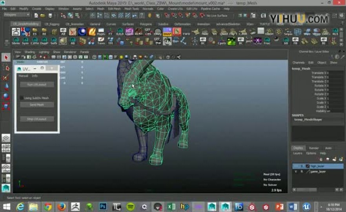The width and height of the screenshot is (346, 212).
Task: Click the Cpets shelf icon
Action: pyautogui.click(x=222, y=41)
